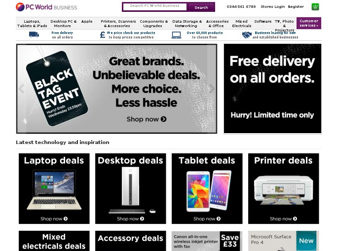Open Components & Upgrades menu
This screenshot has width=337, height=251.
click(153, 23)
